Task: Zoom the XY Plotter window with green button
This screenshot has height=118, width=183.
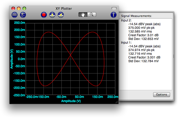Action: pos(24,8)
